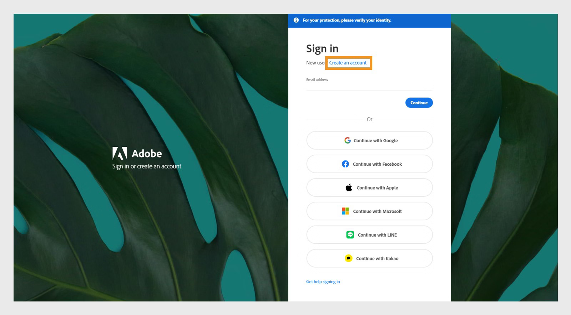Click the blue Continue button

pyautogui.click(x=419, y=103)
